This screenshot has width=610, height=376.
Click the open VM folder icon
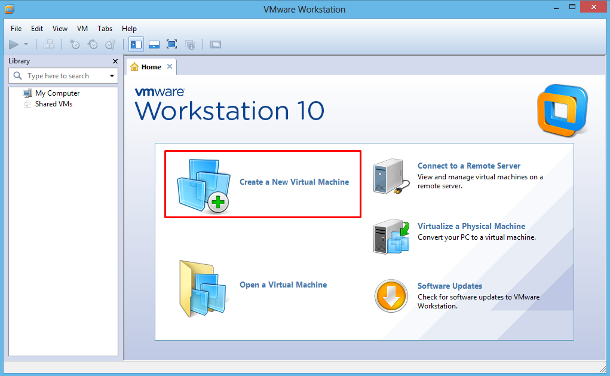click(x=203, y=288)
